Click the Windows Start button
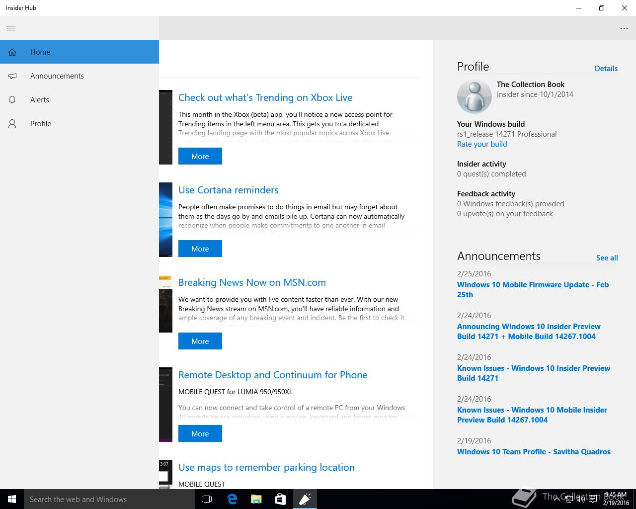The width and height of the screenshot is (636, 509). [x=12, y=499]
